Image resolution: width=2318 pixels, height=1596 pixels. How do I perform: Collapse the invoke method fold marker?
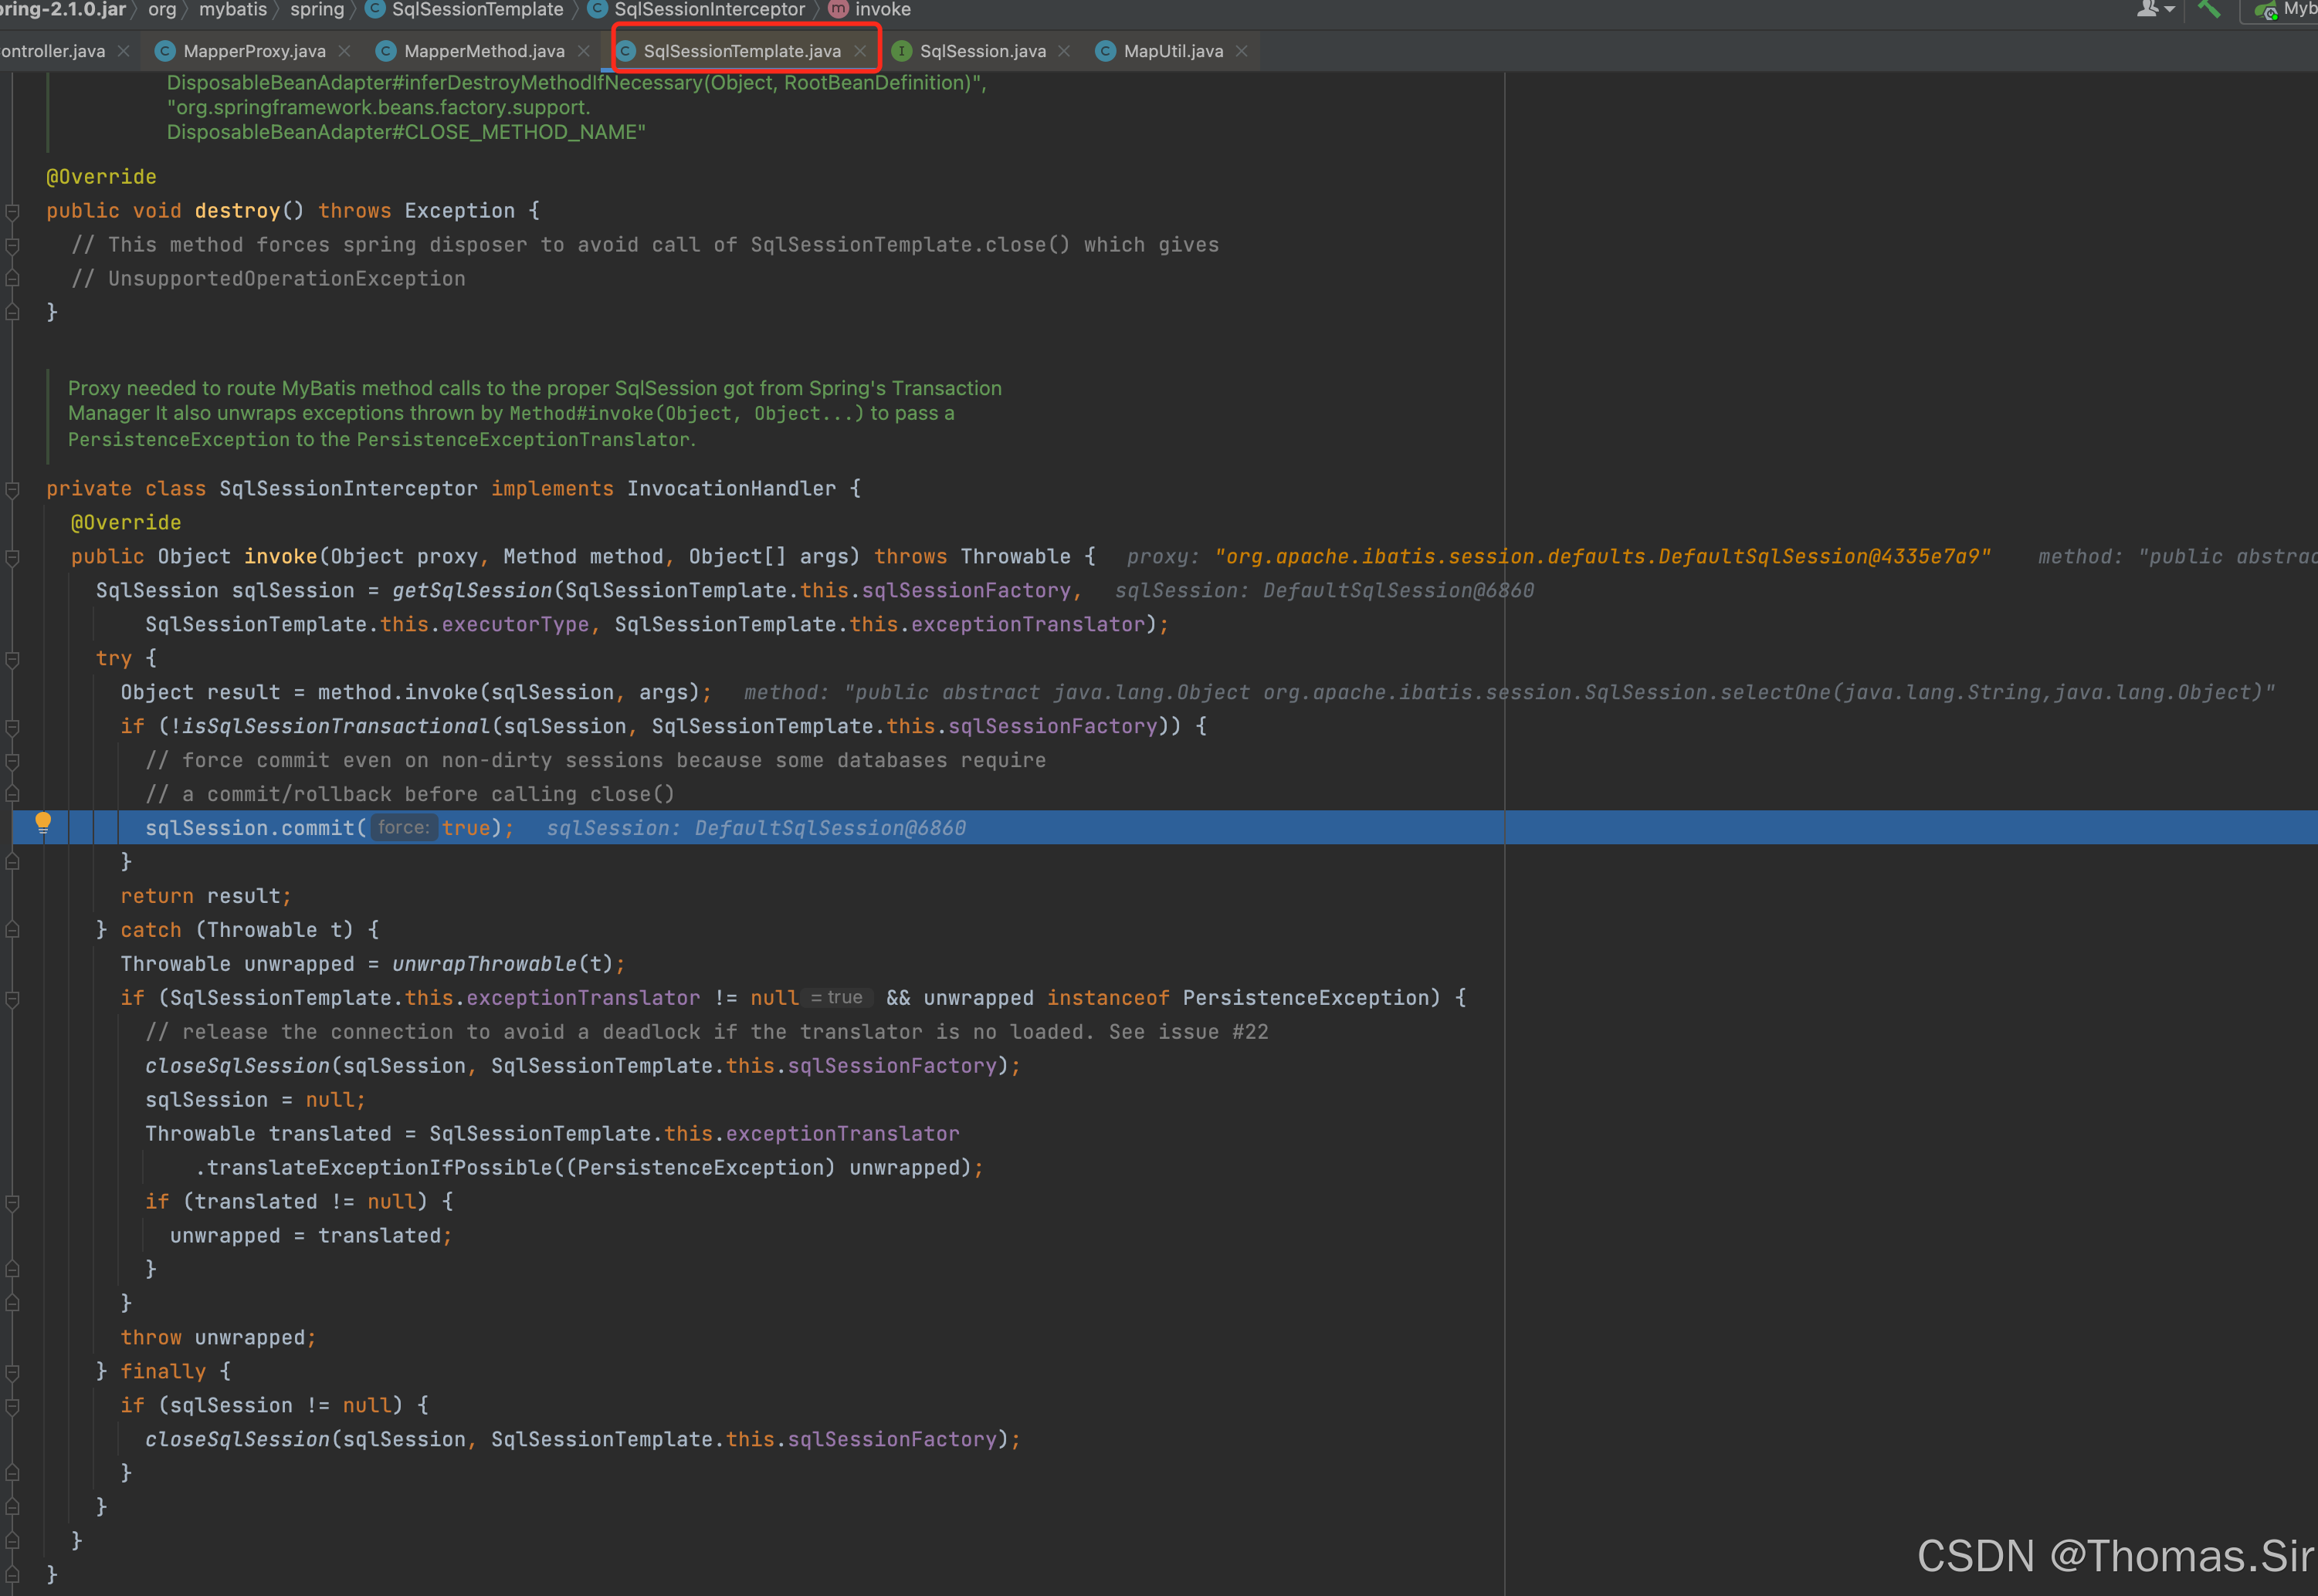click(13, 557)
